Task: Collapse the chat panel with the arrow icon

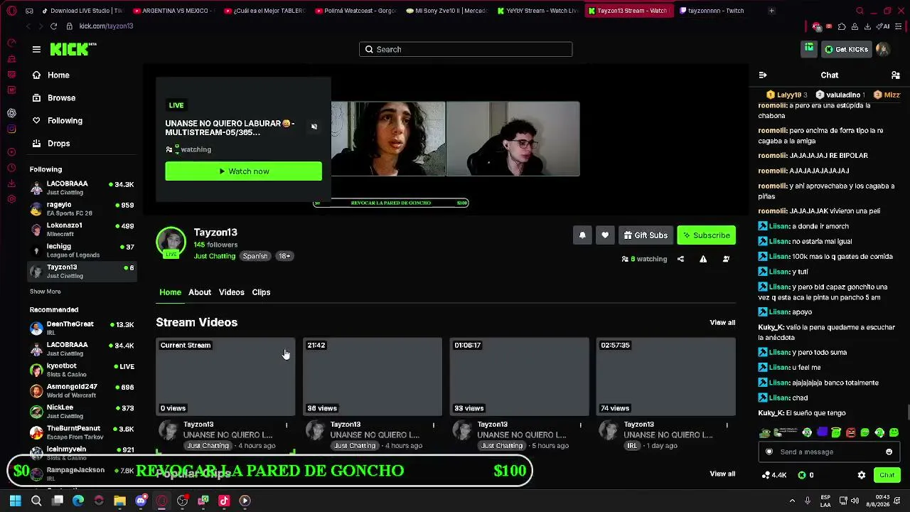Action: (763, 75)
